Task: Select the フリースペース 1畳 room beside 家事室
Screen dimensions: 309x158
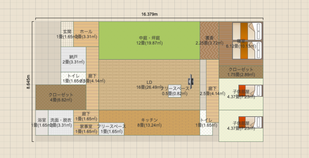Action: pos(112,129)
